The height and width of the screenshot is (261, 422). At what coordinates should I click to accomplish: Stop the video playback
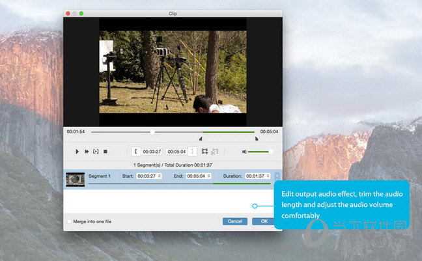105,152
